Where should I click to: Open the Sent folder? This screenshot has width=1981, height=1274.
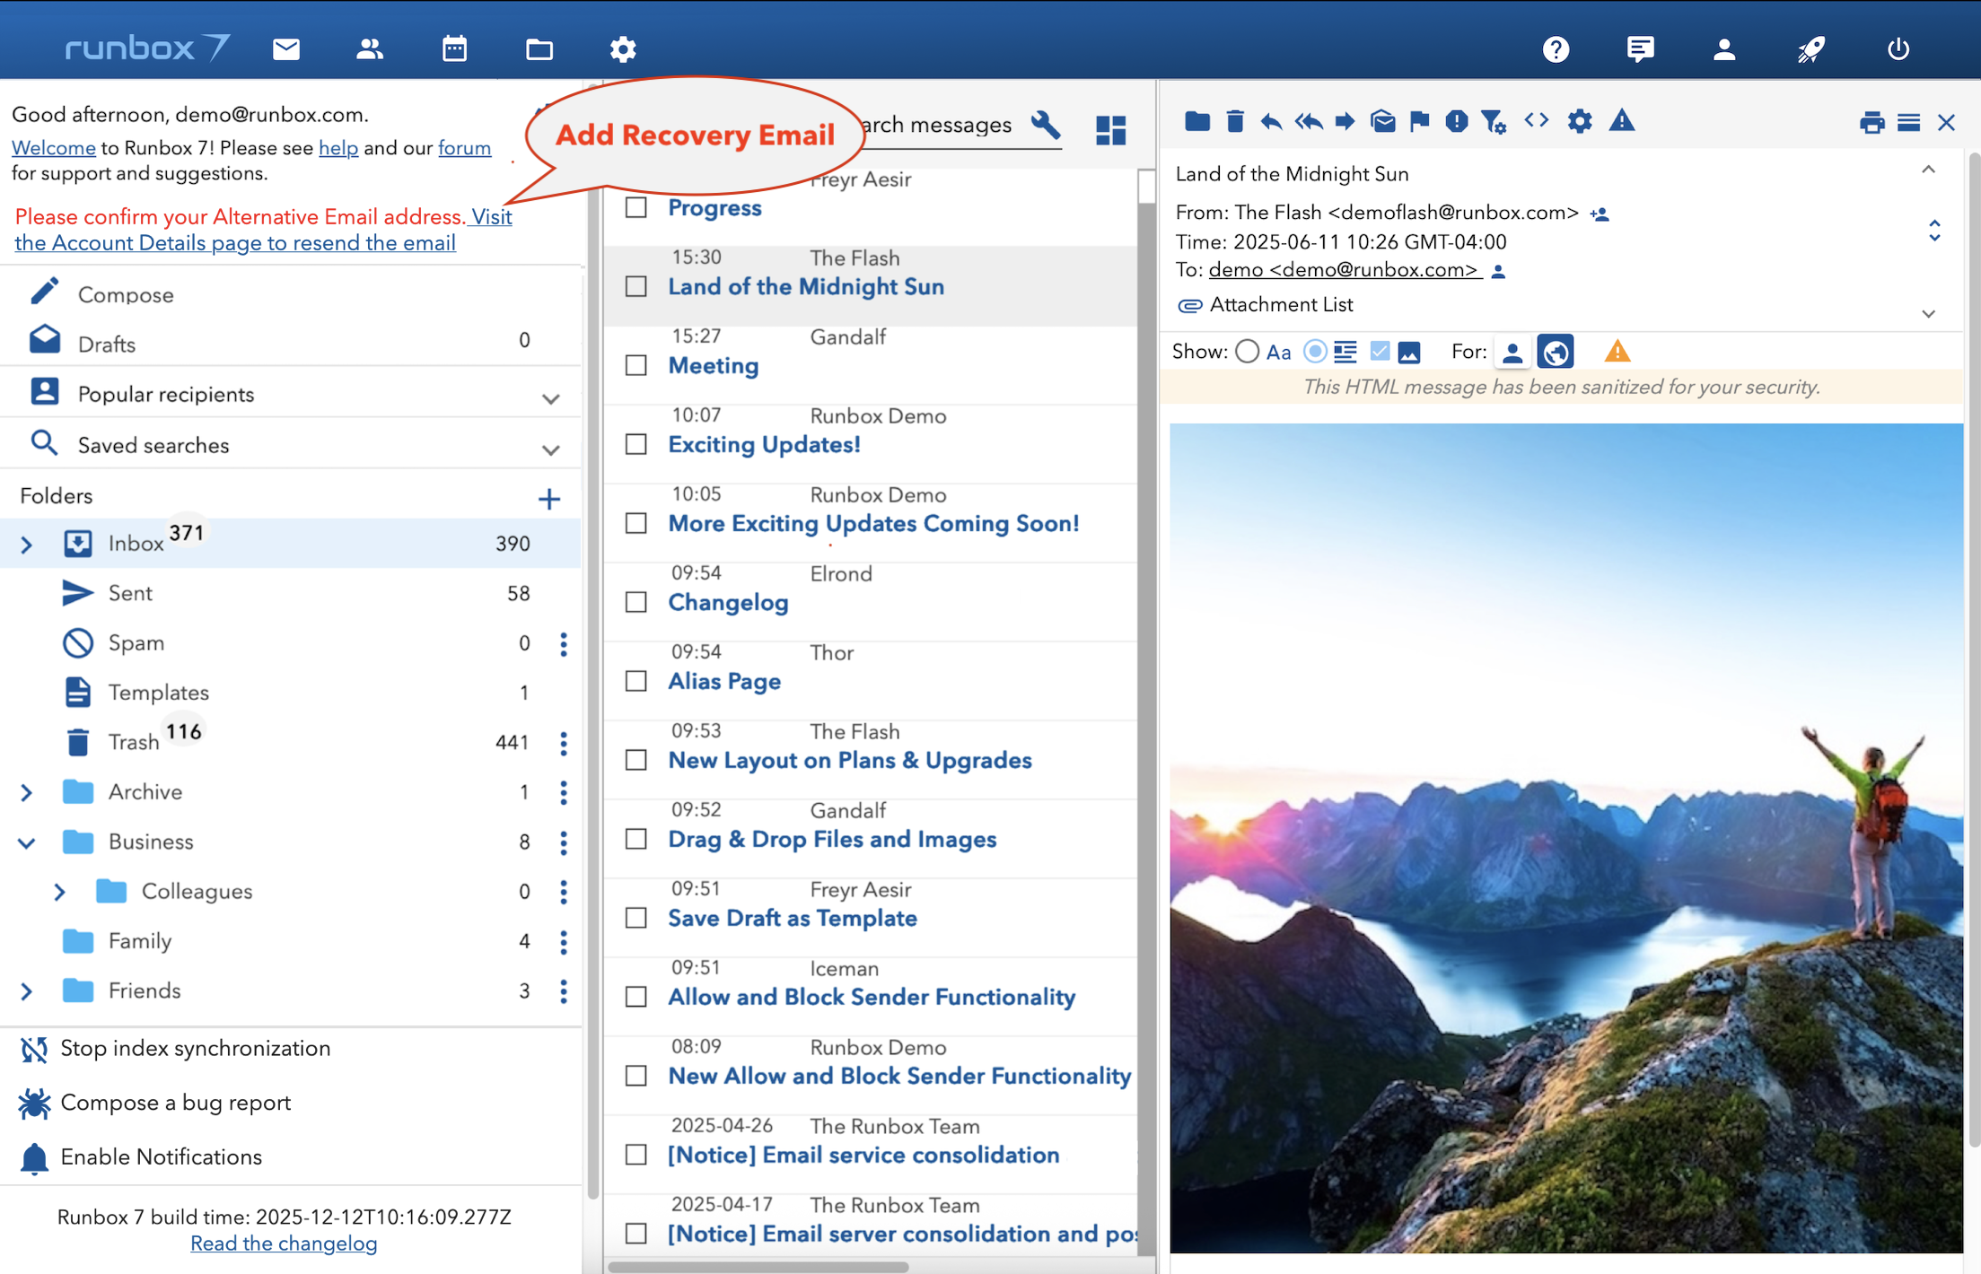(130, 593)
